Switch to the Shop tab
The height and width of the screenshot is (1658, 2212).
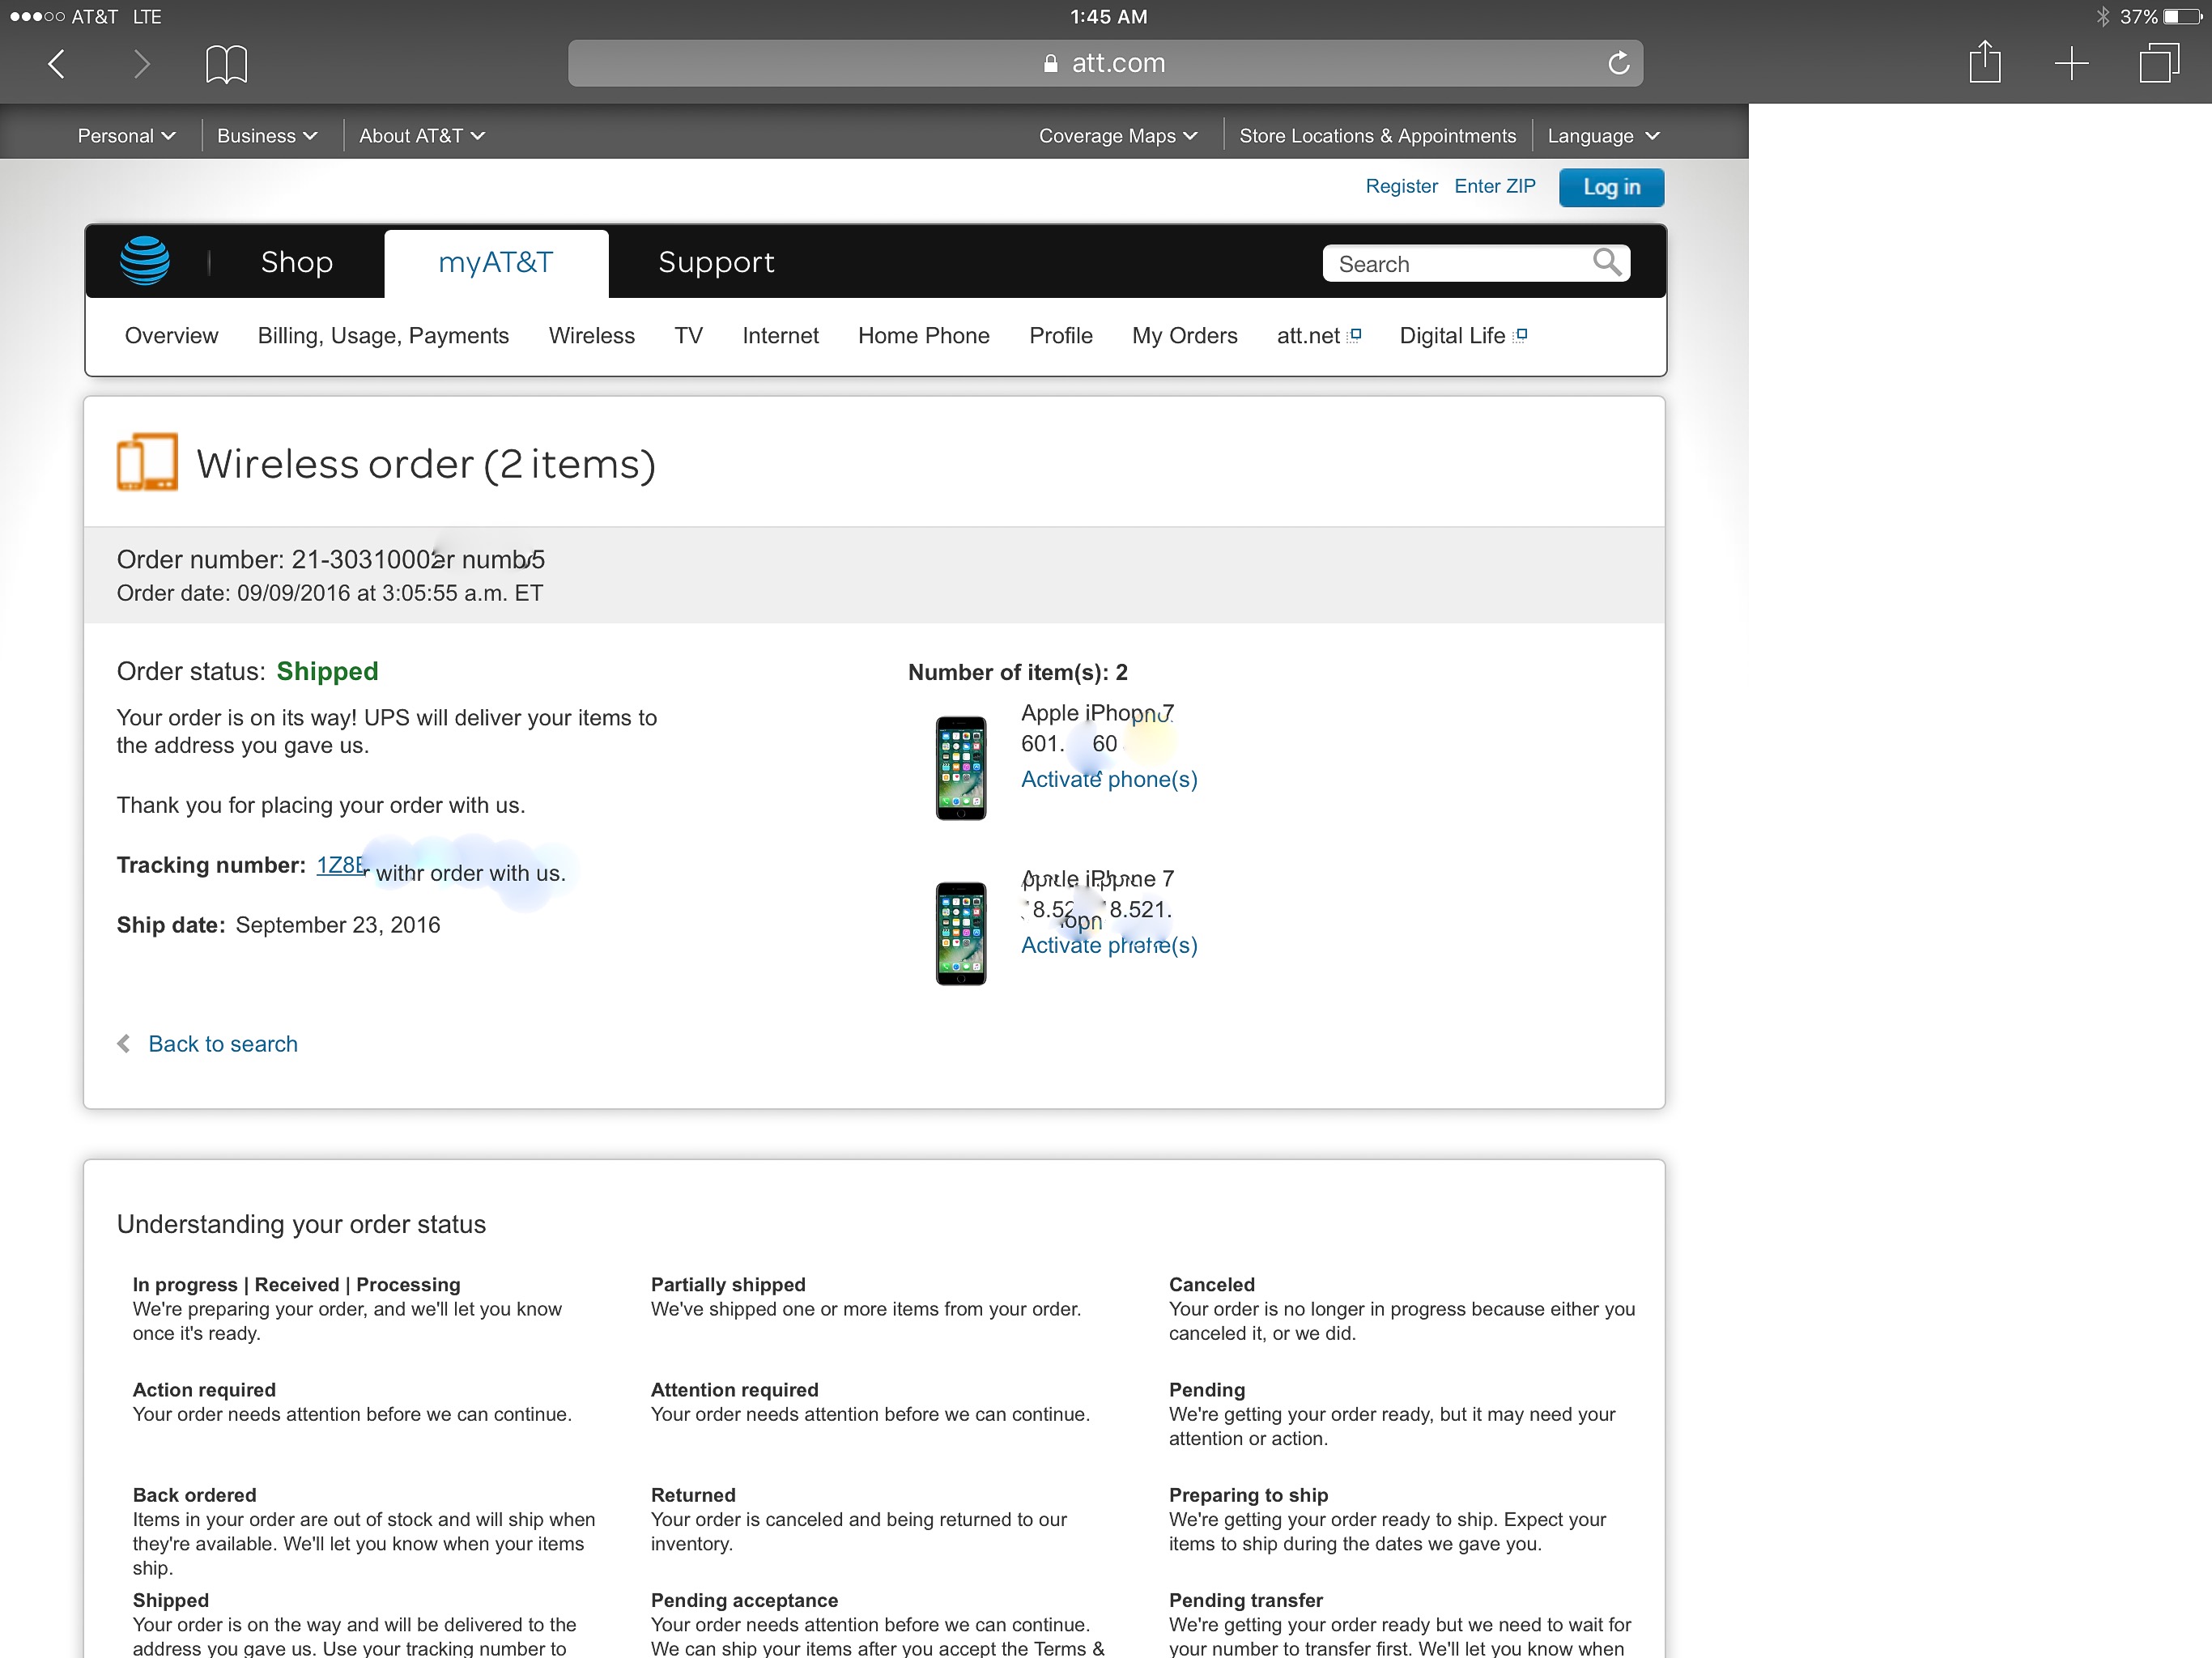point(296,262)
